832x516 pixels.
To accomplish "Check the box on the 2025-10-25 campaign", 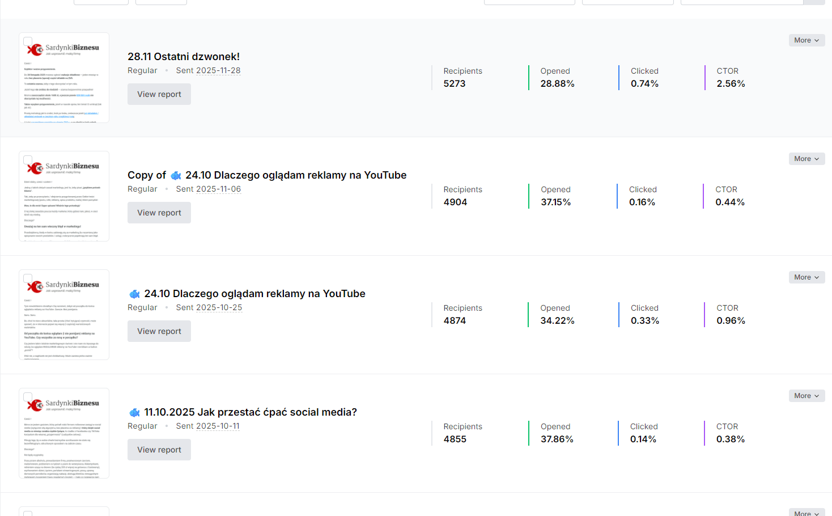I will click(28, 278).
